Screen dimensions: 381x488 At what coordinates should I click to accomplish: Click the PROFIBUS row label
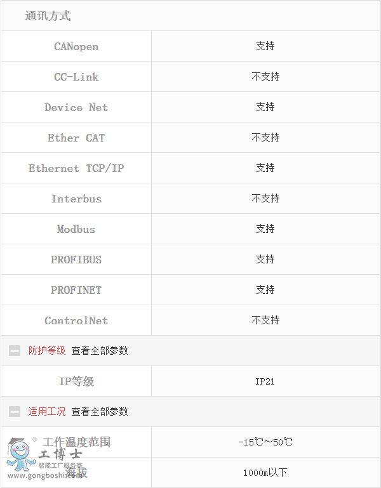76,260
